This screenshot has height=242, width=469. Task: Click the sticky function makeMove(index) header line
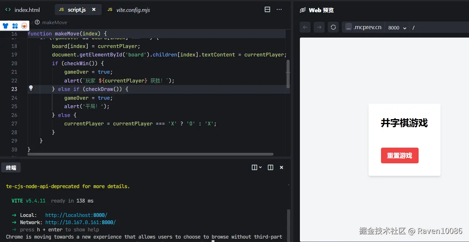pos(67,34)
